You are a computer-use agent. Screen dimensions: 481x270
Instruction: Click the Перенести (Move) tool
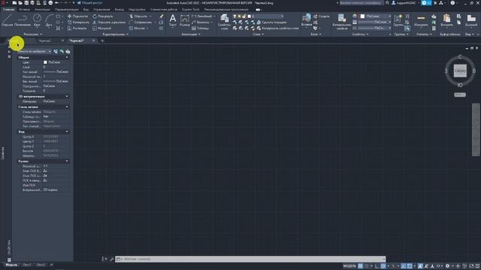tap(77, 16)
